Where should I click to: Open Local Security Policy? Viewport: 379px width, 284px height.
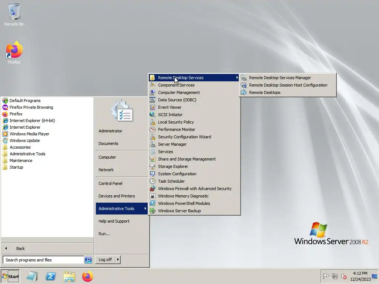coord(194,122)
